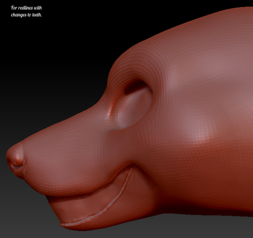253x238 pixels.
Task: Select the 'changes to teeth.' caption line
Action: 26,15
